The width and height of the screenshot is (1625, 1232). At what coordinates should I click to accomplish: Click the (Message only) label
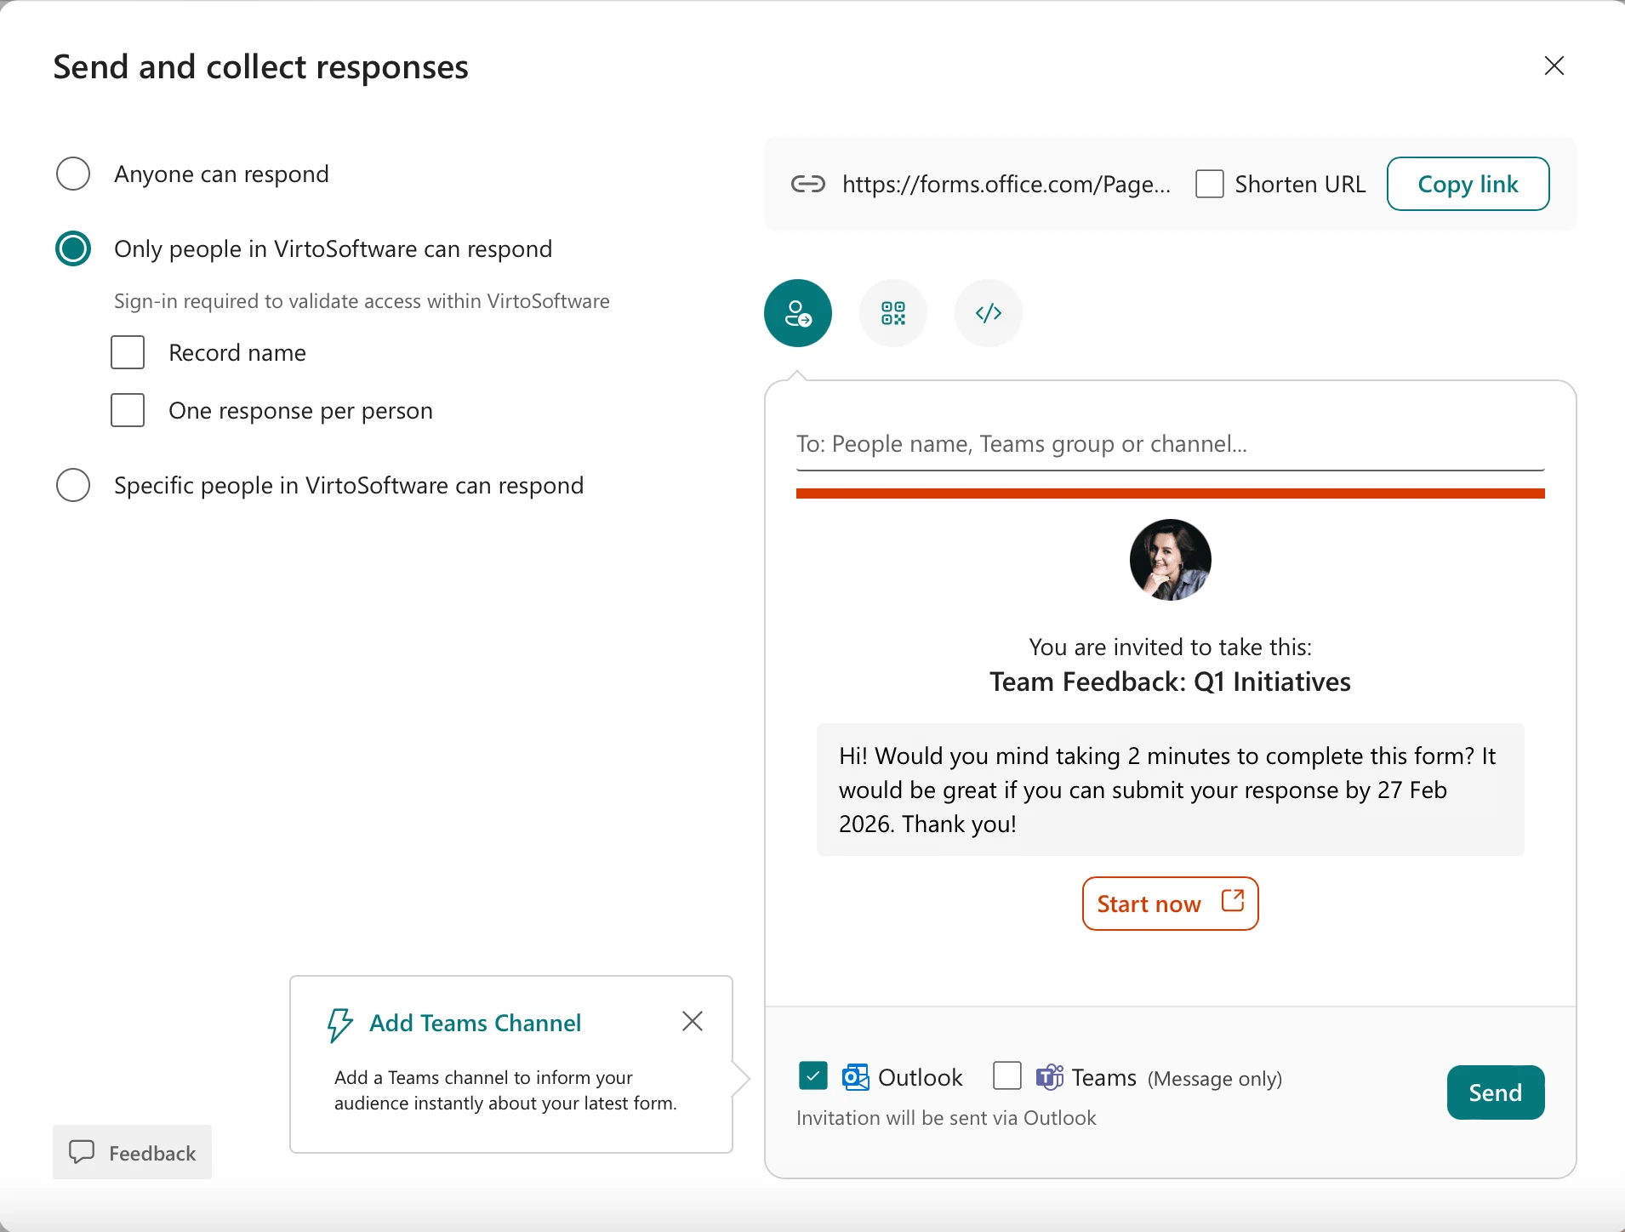[x=1214, y=1079]
